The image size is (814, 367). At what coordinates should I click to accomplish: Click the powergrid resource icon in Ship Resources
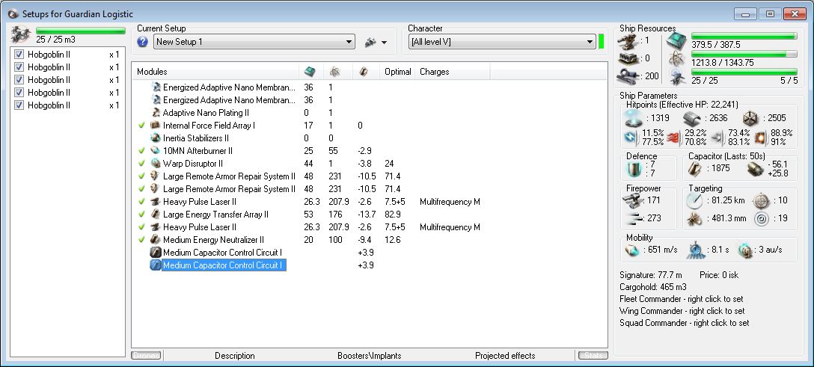pos(677,58)
